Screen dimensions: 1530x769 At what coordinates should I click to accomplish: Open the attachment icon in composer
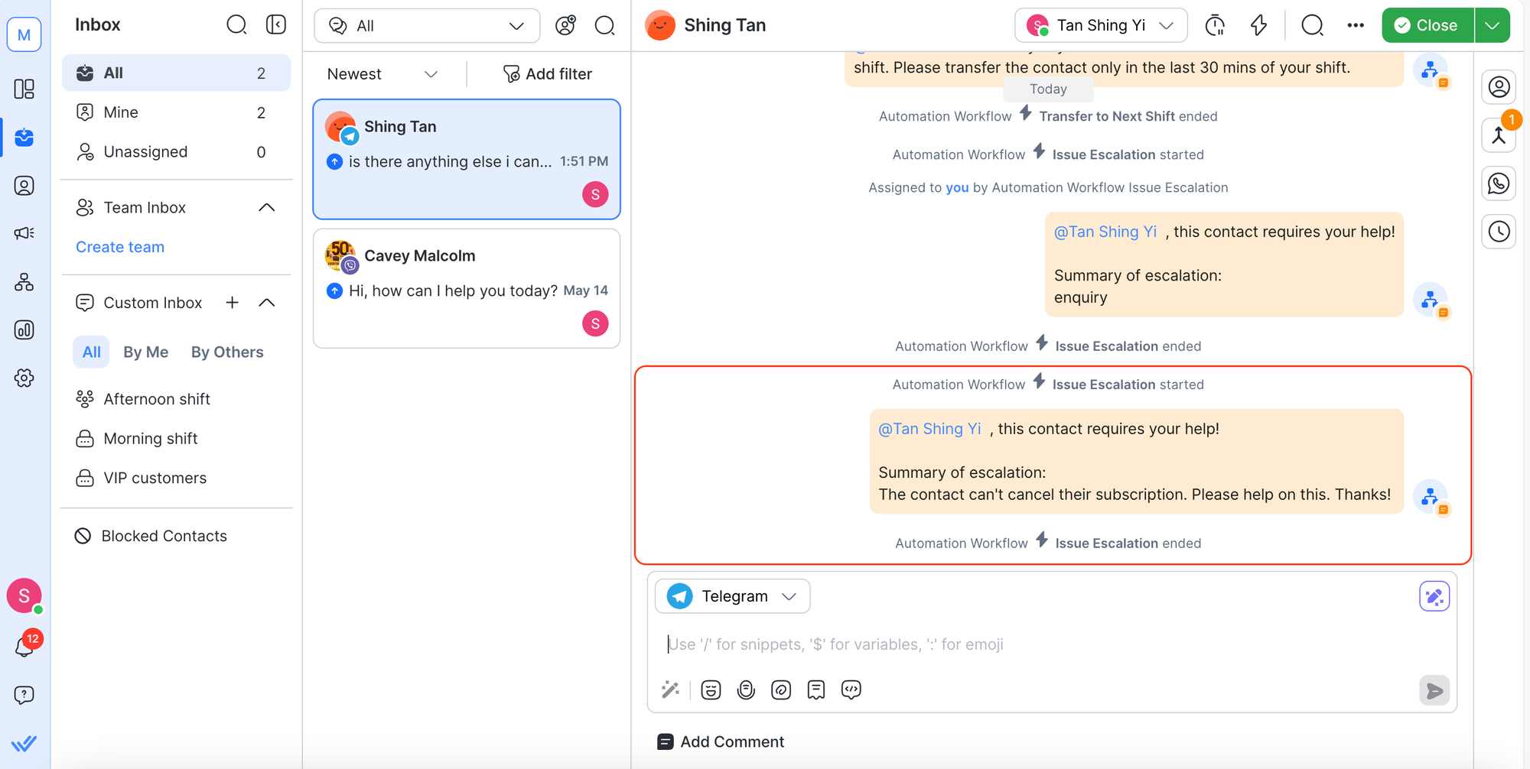point(781,690)
